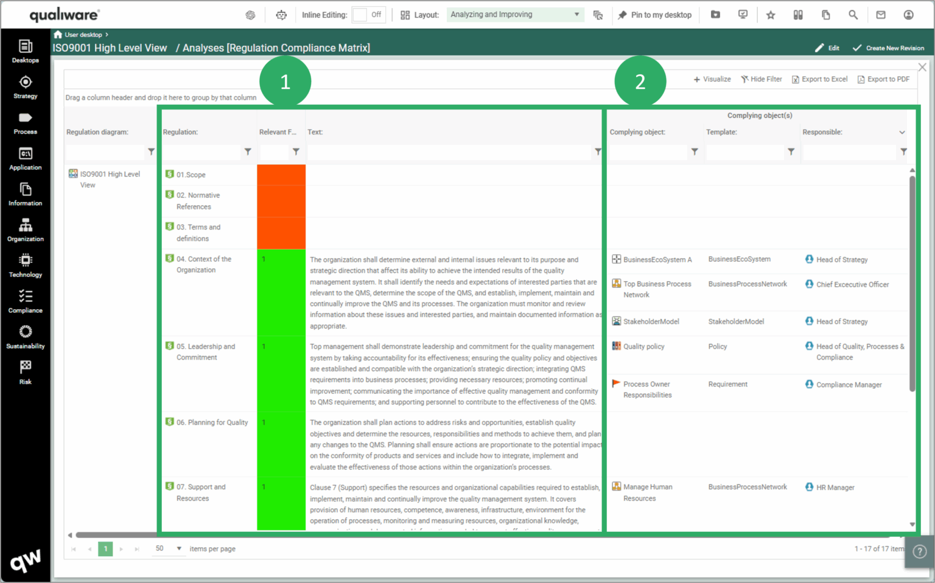Open the Application sidebar section

click(x=25, y=159)
